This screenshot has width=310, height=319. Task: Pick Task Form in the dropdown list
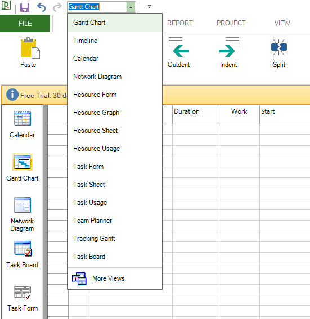[115, 167]
